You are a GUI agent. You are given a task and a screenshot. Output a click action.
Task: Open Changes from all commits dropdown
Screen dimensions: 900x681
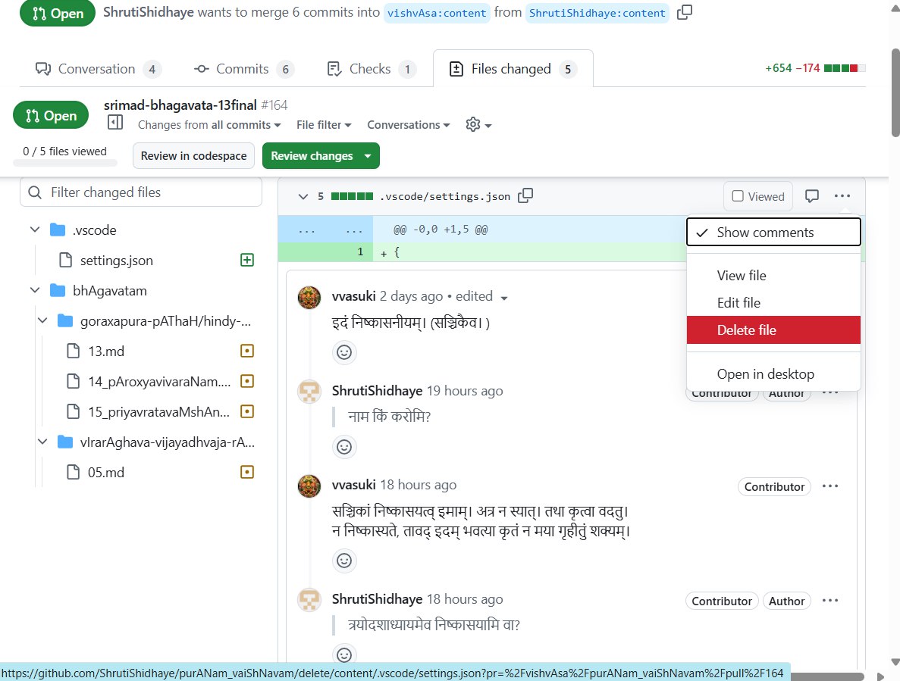coord(209,125)
